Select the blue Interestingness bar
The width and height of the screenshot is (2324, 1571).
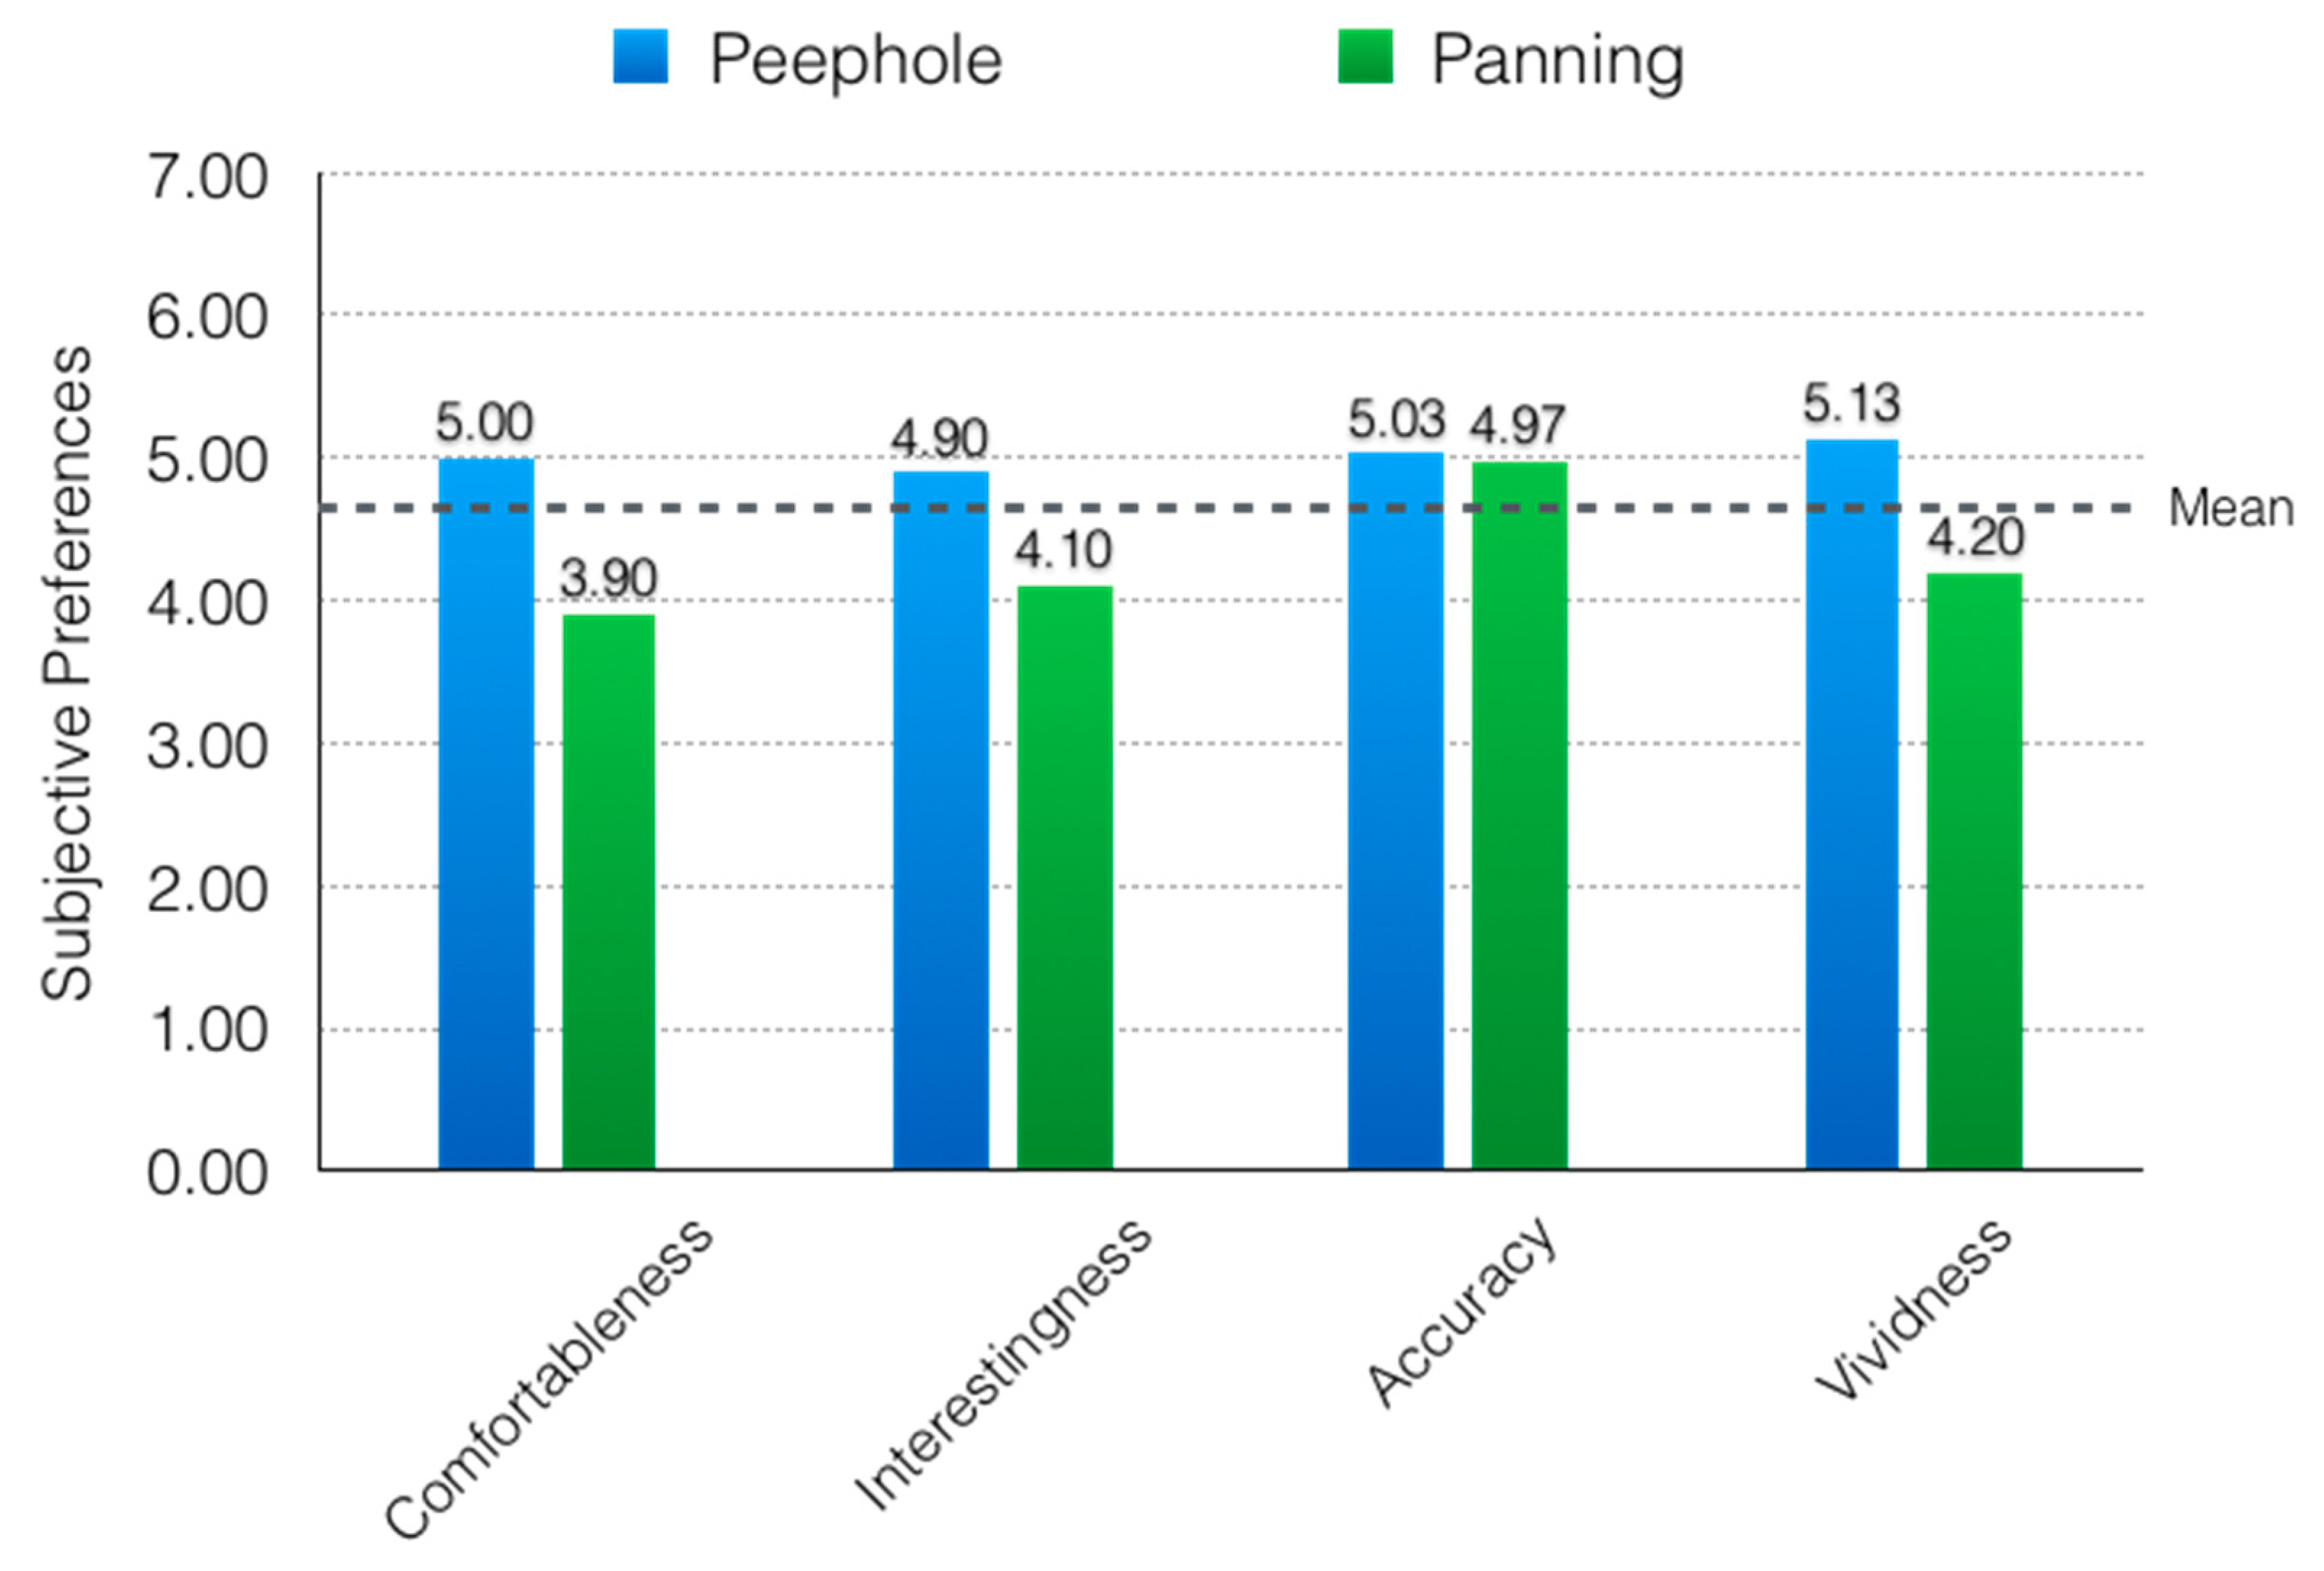(940, 819)
